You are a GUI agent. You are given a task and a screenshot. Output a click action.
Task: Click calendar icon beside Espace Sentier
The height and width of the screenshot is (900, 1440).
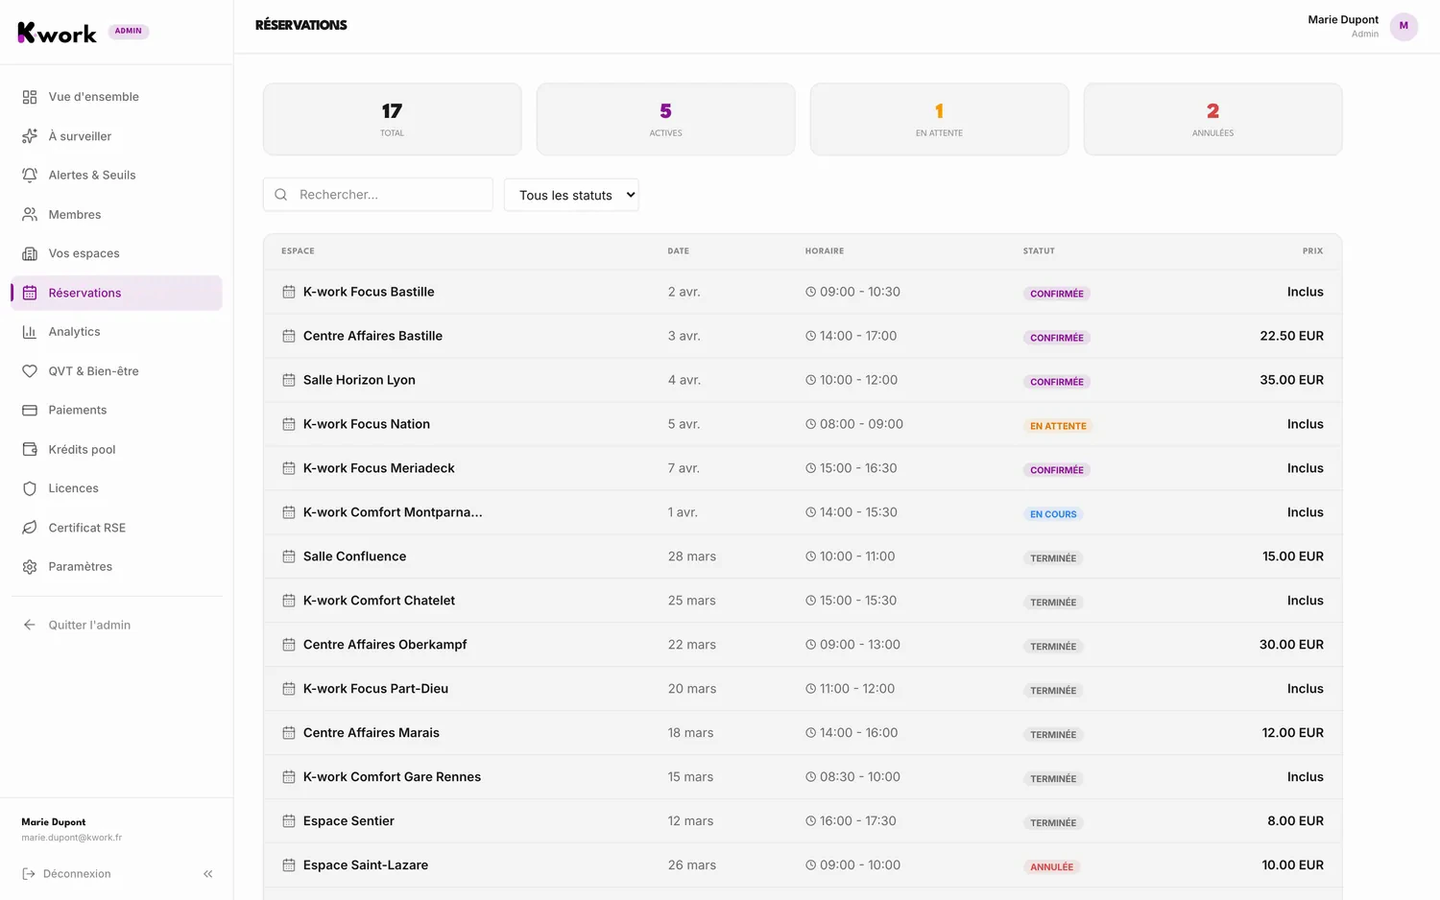[x=289, y=821]
